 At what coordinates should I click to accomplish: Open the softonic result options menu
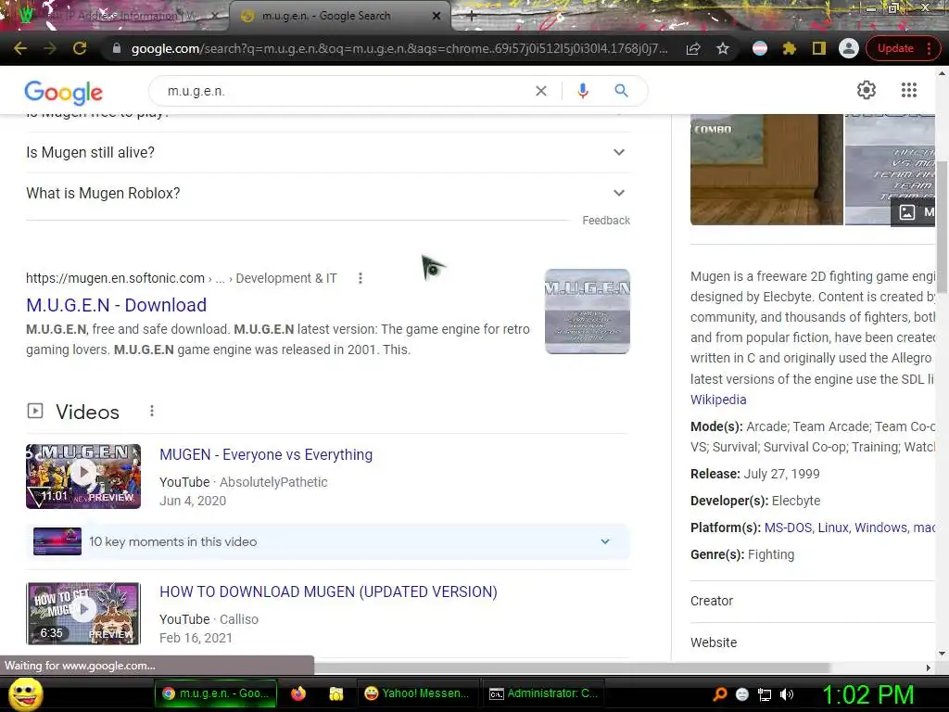(361, 278)
